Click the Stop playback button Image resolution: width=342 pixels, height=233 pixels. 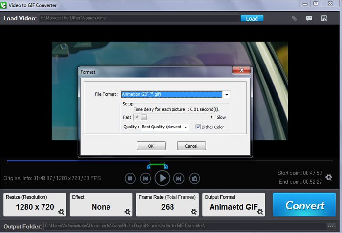point(130,178)
